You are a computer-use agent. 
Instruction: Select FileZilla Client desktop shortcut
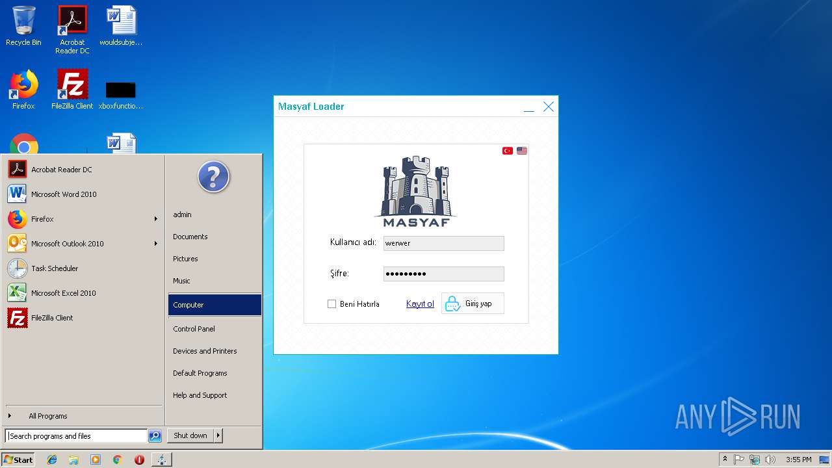pyautogui.click(x=72, y=90)
